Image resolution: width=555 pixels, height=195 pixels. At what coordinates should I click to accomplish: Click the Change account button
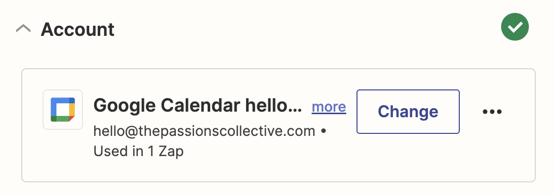(x=408, y=112)
